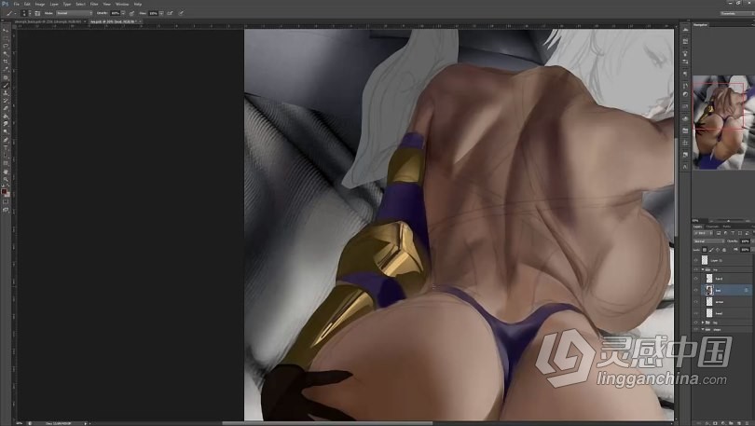Lock all padlock icon in Layers panel
The width and height of the screenshot is (755, 426).
click(724, 250)
